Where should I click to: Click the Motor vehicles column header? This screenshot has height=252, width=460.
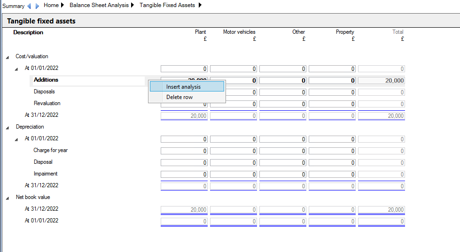(239, 32)
